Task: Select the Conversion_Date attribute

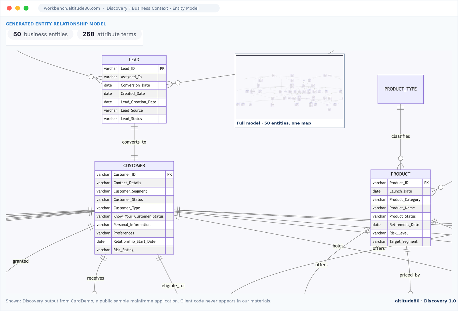Action: [x=134, y=85]
